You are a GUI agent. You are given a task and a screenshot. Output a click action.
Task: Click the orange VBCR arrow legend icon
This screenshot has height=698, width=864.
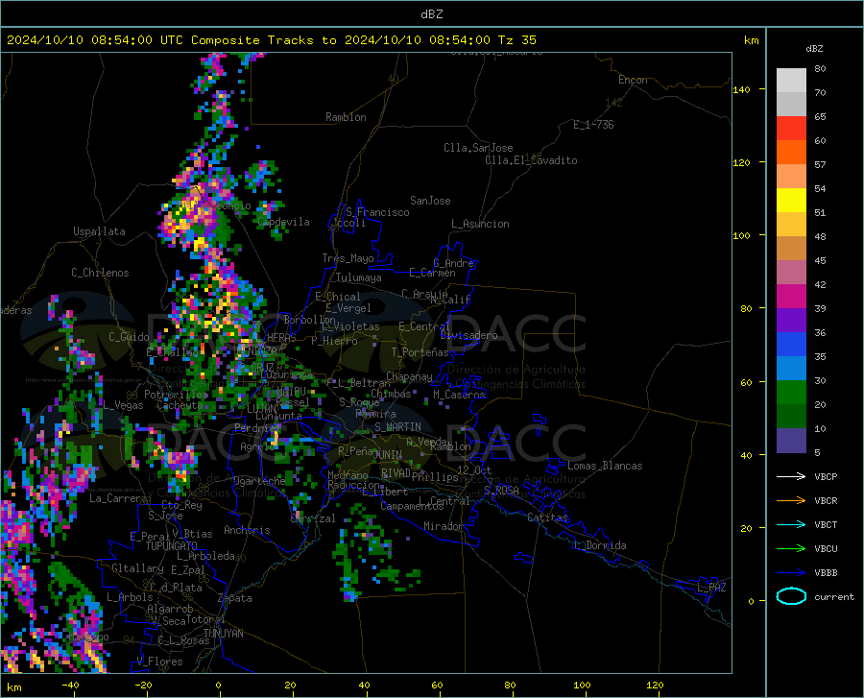pyautogui.click(x=791, y=500)
